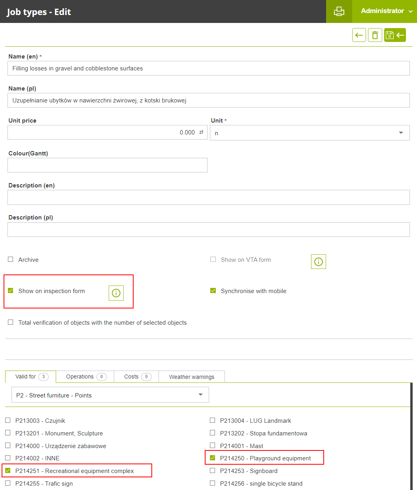Uncheck P214250 - Playground equipment
The width and height of the screenshot is (417, 490).
tap(213, 458)
